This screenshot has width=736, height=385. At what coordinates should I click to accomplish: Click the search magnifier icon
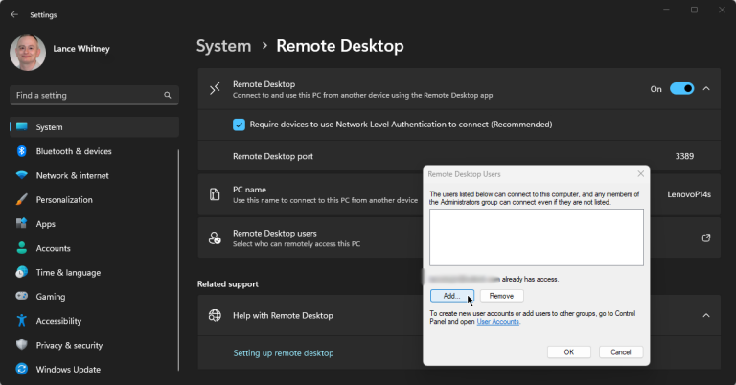(168, 95)
